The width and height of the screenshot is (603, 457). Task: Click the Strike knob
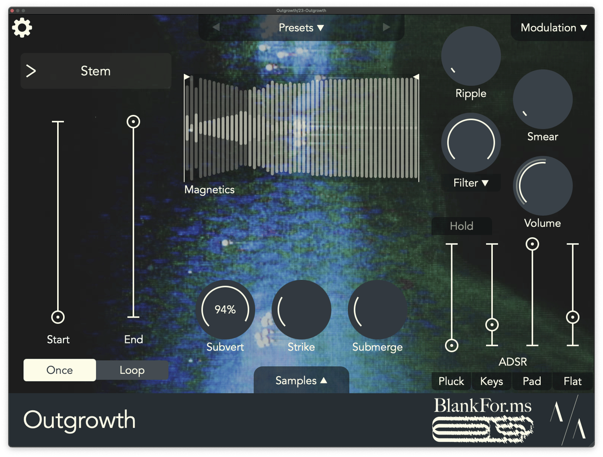tap(301, 310)
